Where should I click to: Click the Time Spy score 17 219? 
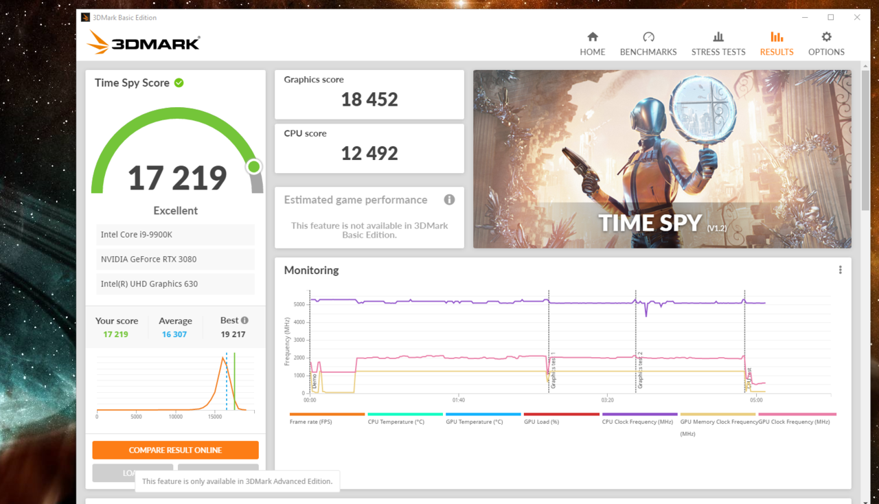click(x=177, y=178)
